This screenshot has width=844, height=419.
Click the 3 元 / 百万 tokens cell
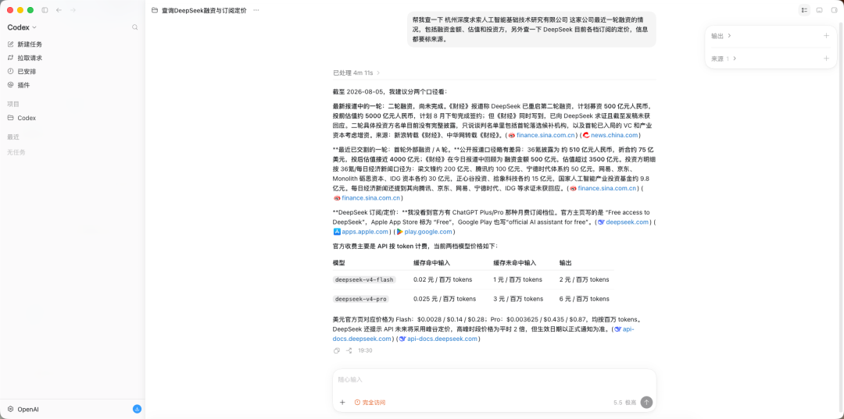click(518, 299)
